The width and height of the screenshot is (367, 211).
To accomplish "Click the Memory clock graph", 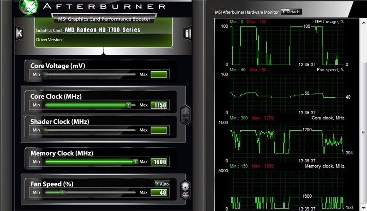I will (x=287, y=190).
